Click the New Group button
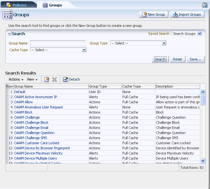210x189 pixels. [154, 14]
